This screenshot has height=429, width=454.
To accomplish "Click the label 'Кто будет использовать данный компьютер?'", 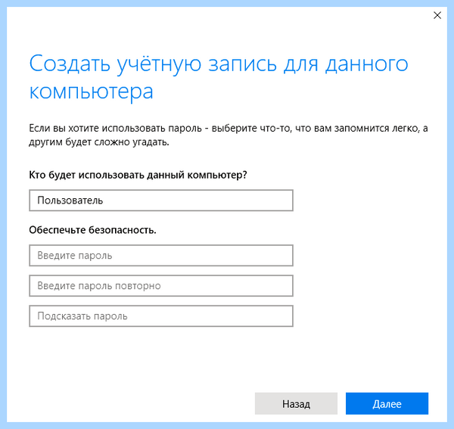I will coord(138,175).
